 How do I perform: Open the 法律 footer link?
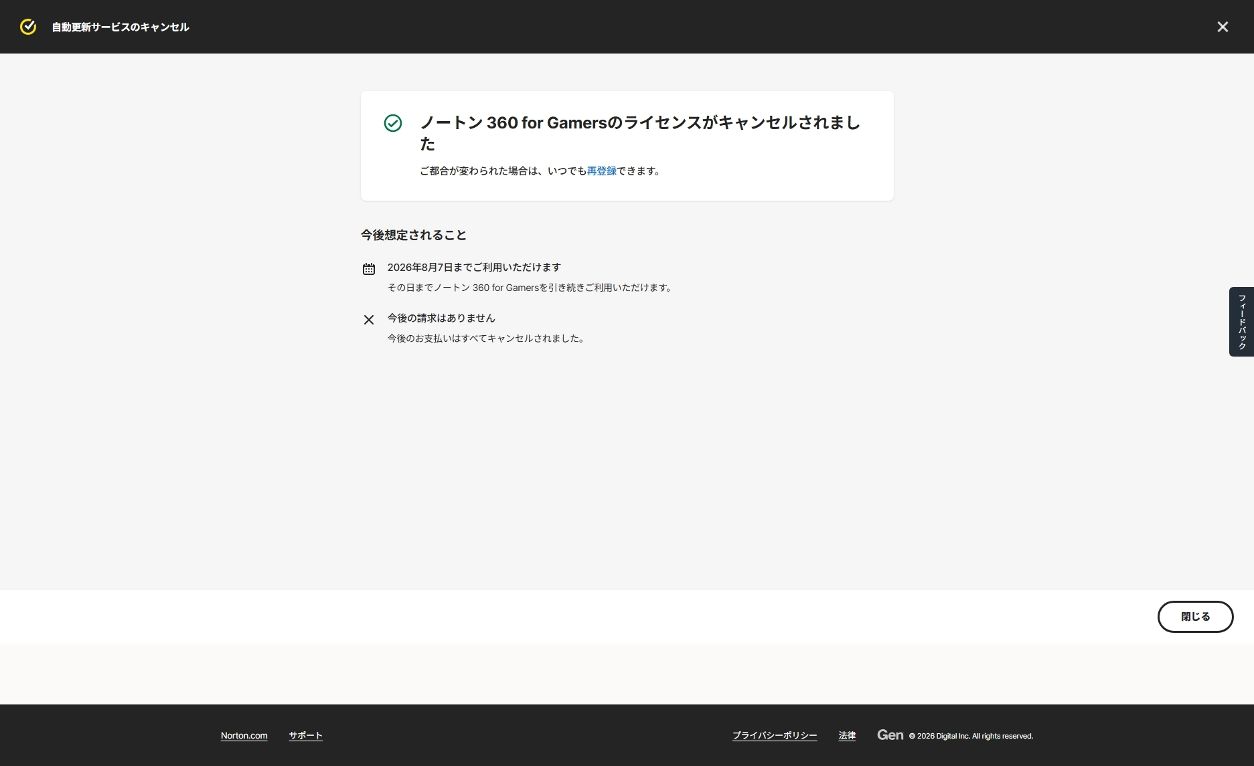click(847, 736)
